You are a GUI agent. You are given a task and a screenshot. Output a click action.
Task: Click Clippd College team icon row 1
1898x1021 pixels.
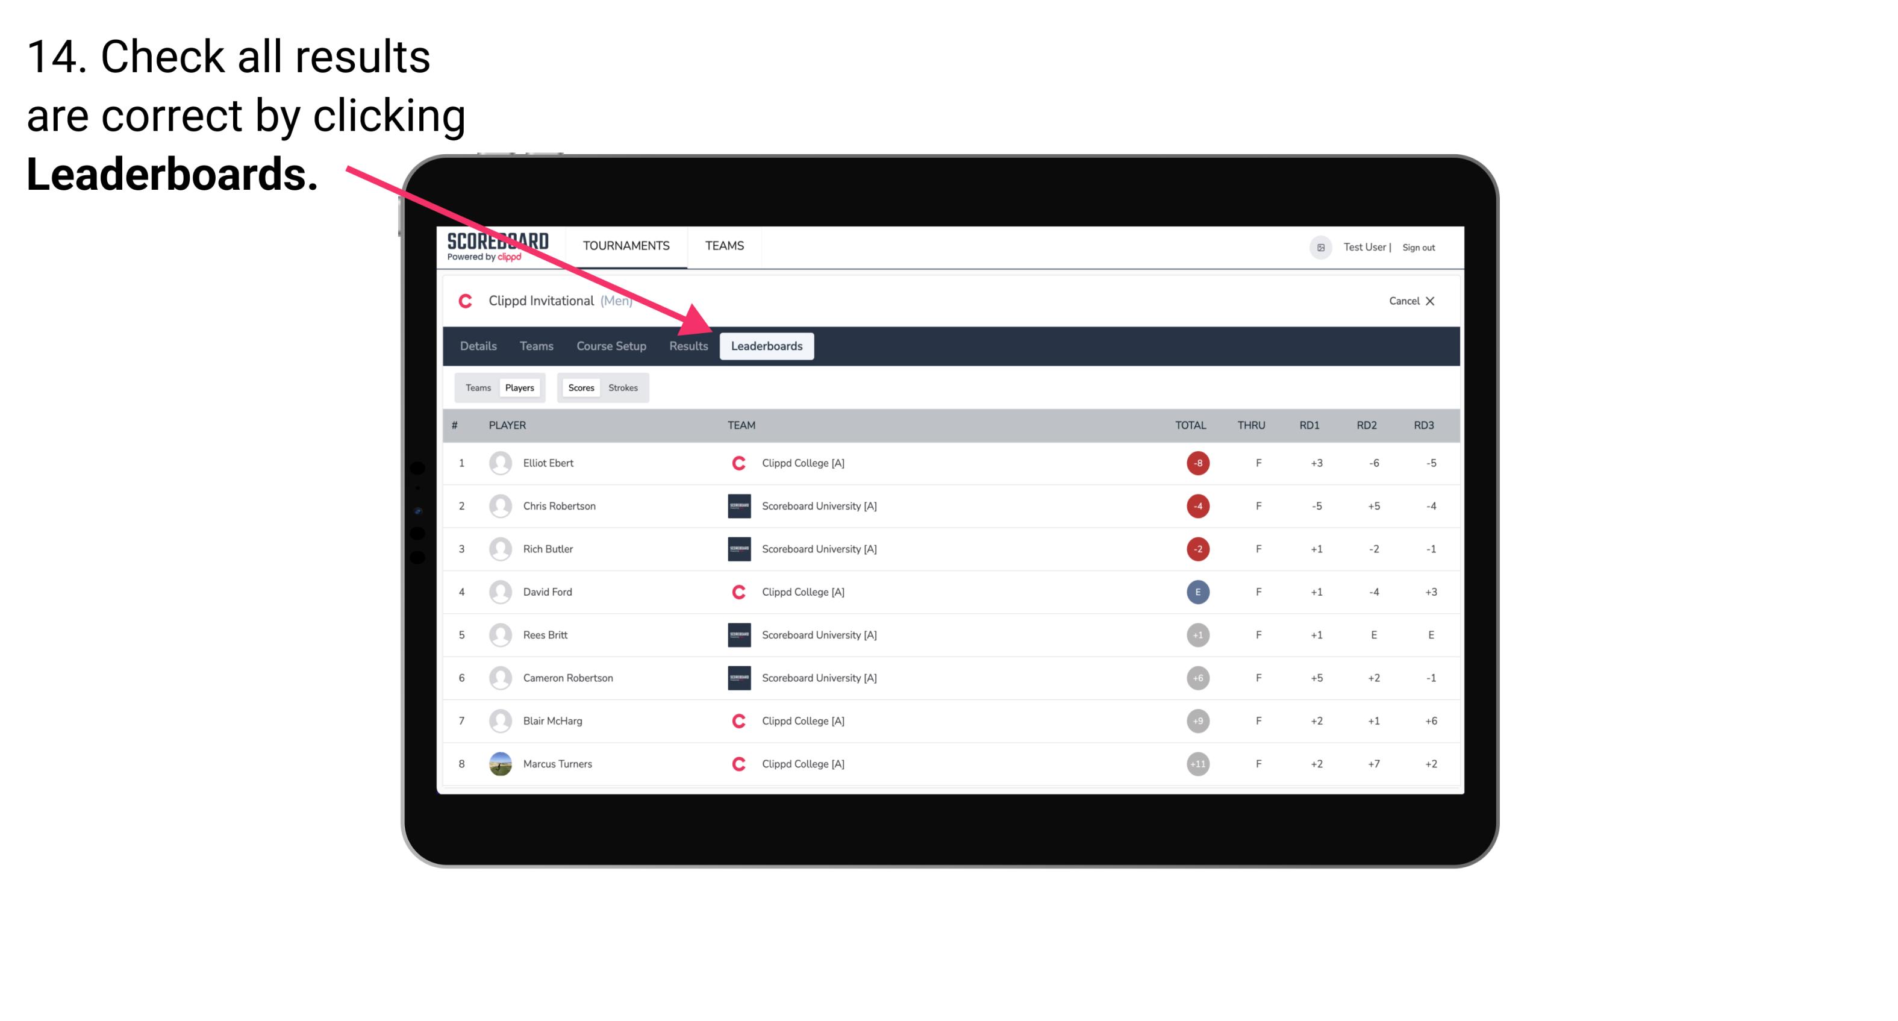tap(734, 463)
